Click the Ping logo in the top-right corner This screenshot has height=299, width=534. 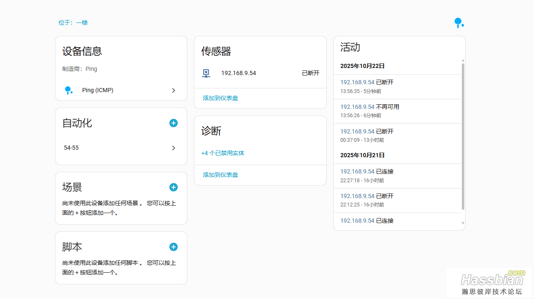(459, 23)
